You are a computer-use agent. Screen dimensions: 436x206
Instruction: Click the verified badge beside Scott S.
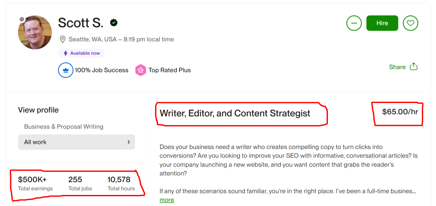[114, 23]
